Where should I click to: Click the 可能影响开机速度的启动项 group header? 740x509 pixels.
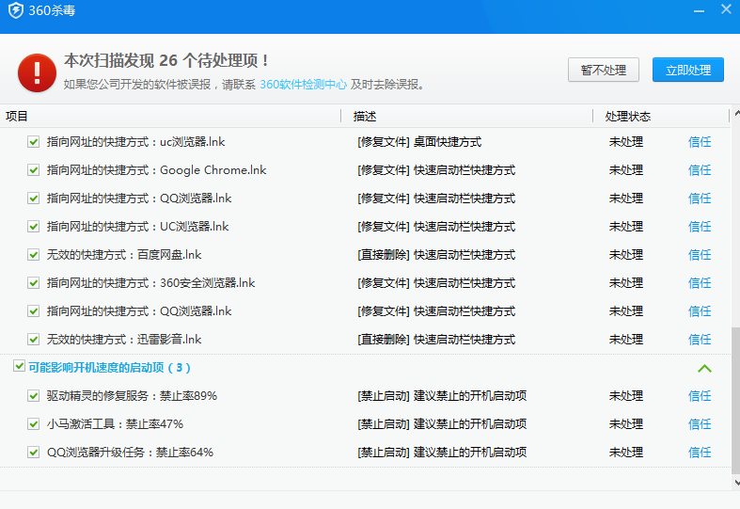click(x=109, y=368)
